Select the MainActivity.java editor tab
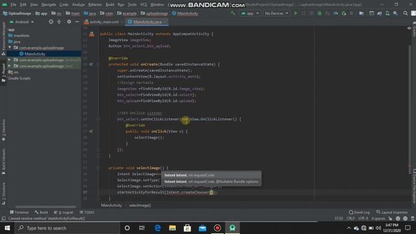 [147, 22]
